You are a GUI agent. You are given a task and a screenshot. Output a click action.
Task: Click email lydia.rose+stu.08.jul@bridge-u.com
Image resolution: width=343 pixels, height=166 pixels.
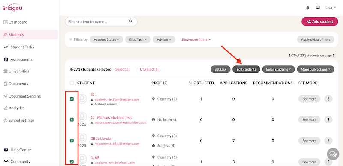(117, 144)
